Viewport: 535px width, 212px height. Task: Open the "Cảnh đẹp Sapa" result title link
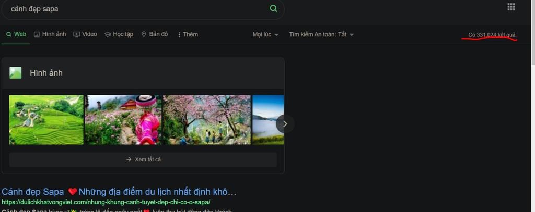(x=119, y=192)
